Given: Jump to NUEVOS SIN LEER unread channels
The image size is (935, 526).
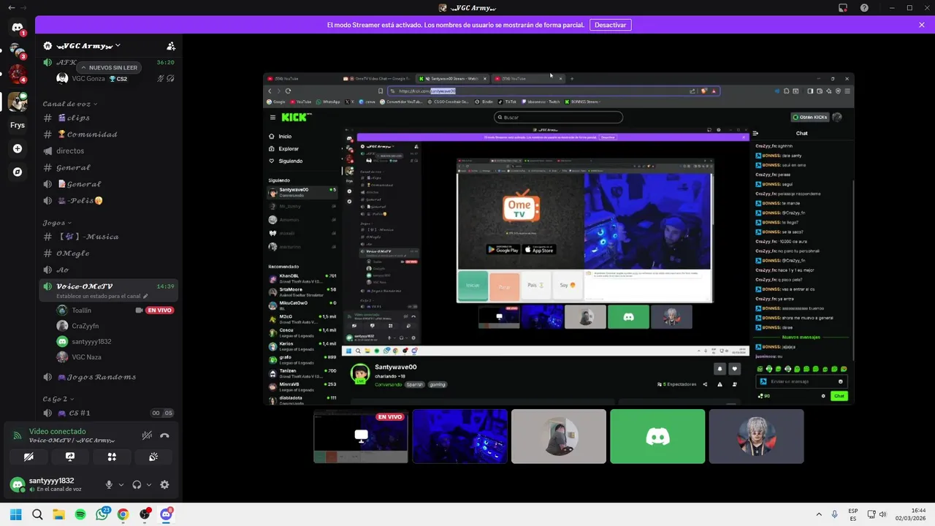Looking at the screenshot, I should [x=109, y=67].
